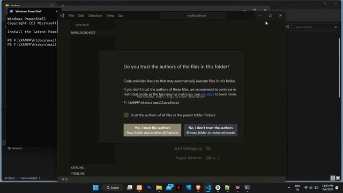
Task: Click 'Yes, I trust the authors' button
Action: [152, 130]
